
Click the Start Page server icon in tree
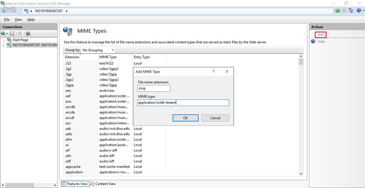tap(9, 40)
